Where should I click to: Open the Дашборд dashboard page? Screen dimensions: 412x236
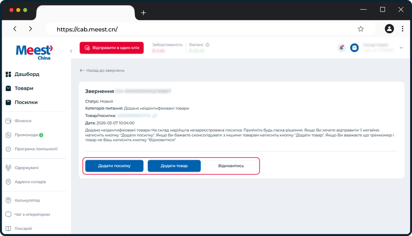[x=27, y=74]
